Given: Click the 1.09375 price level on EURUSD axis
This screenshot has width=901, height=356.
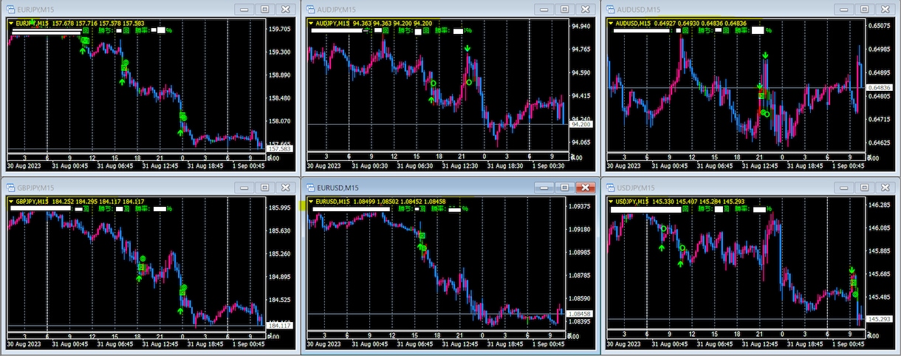Looking at the screenshot, I should [580, 207].
